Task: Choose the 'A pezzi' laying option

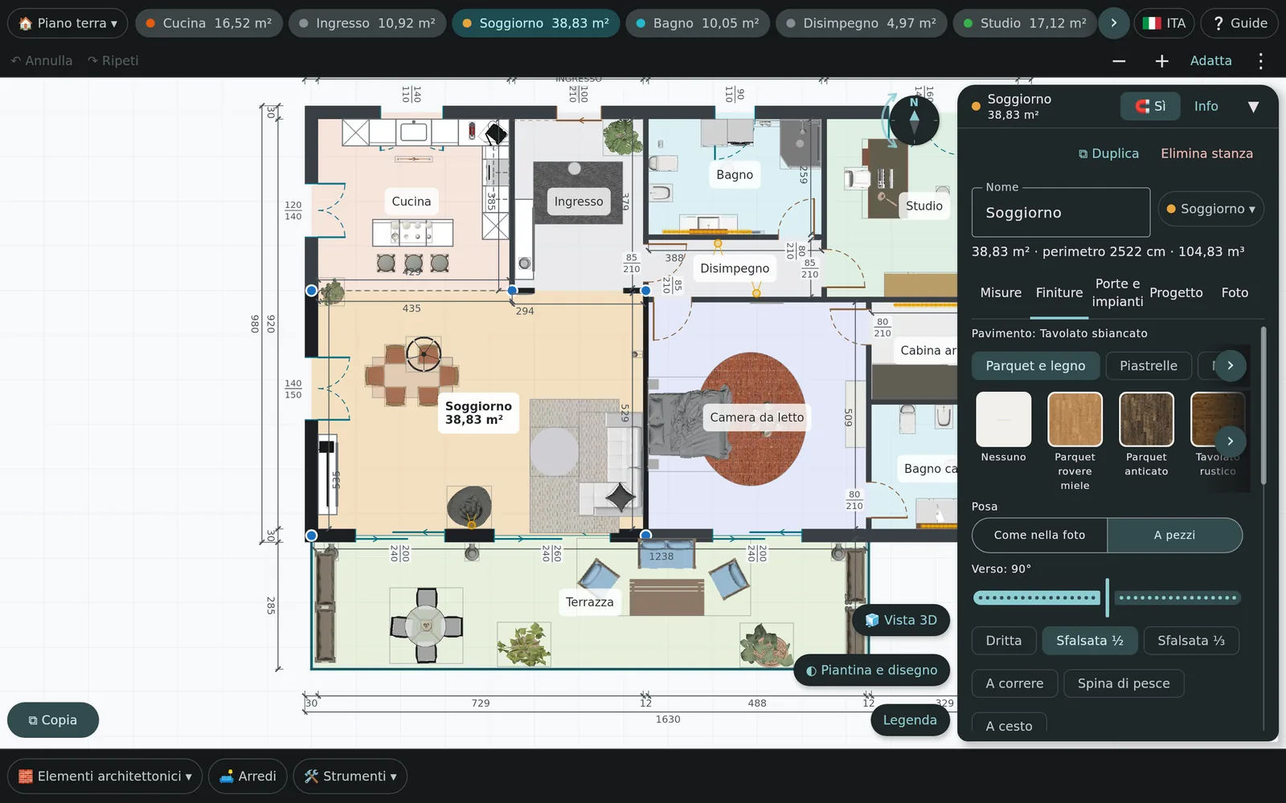Action: pyautogui.click(x=1174, y=535)
